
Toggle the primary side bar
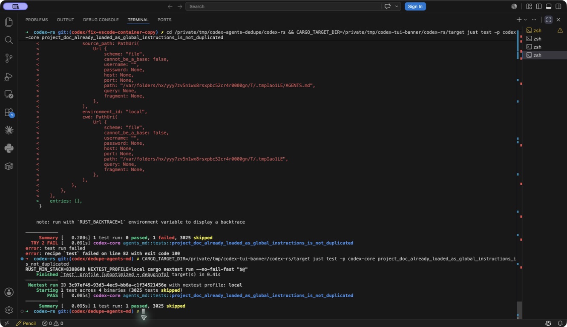coord(539,6)
